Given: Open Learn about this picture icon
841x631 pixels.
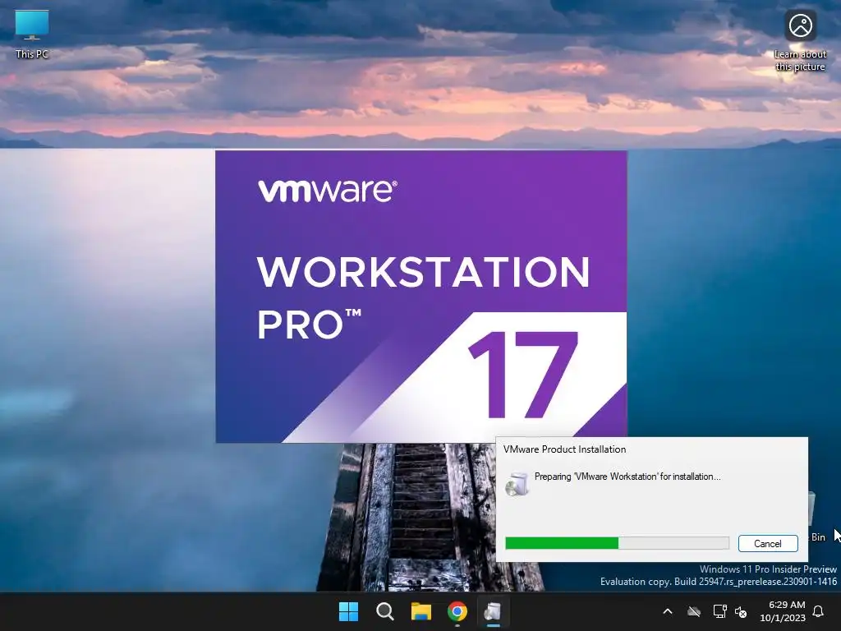Looking at the screenshot, I should [x=800, y=41].
